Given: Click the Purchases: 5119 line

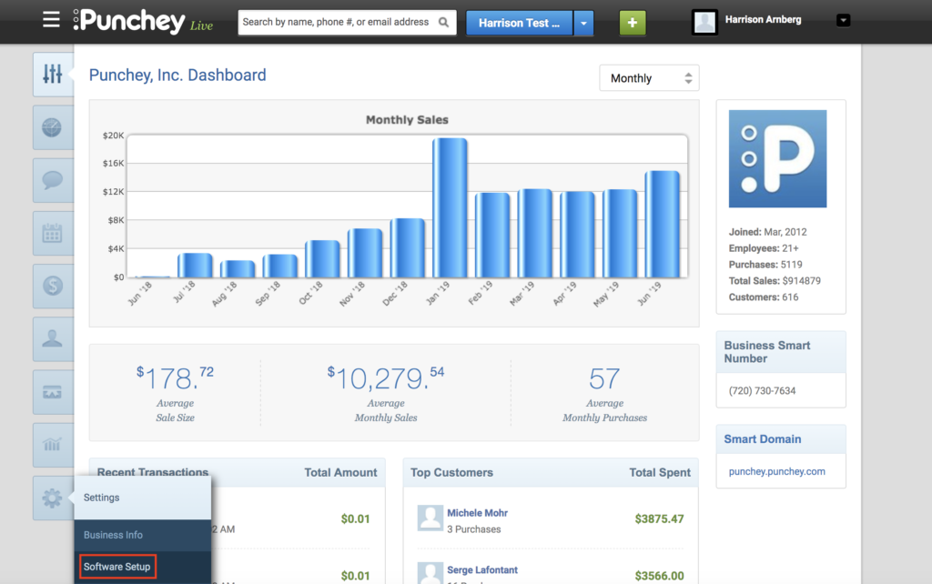Looking at the screenshot, I should tap(765, 265).
